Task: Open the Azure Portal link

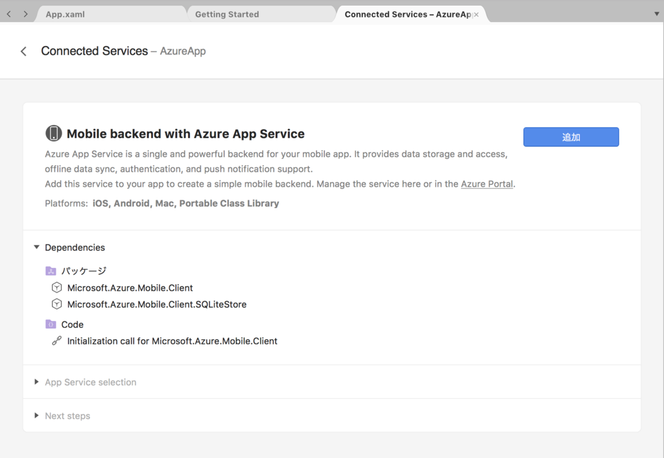Action: point(486,184)
